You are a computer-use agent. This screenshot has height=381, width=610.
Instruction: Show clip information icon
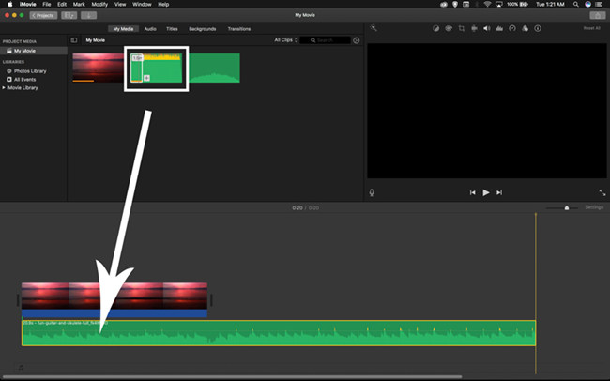(538, 28)
